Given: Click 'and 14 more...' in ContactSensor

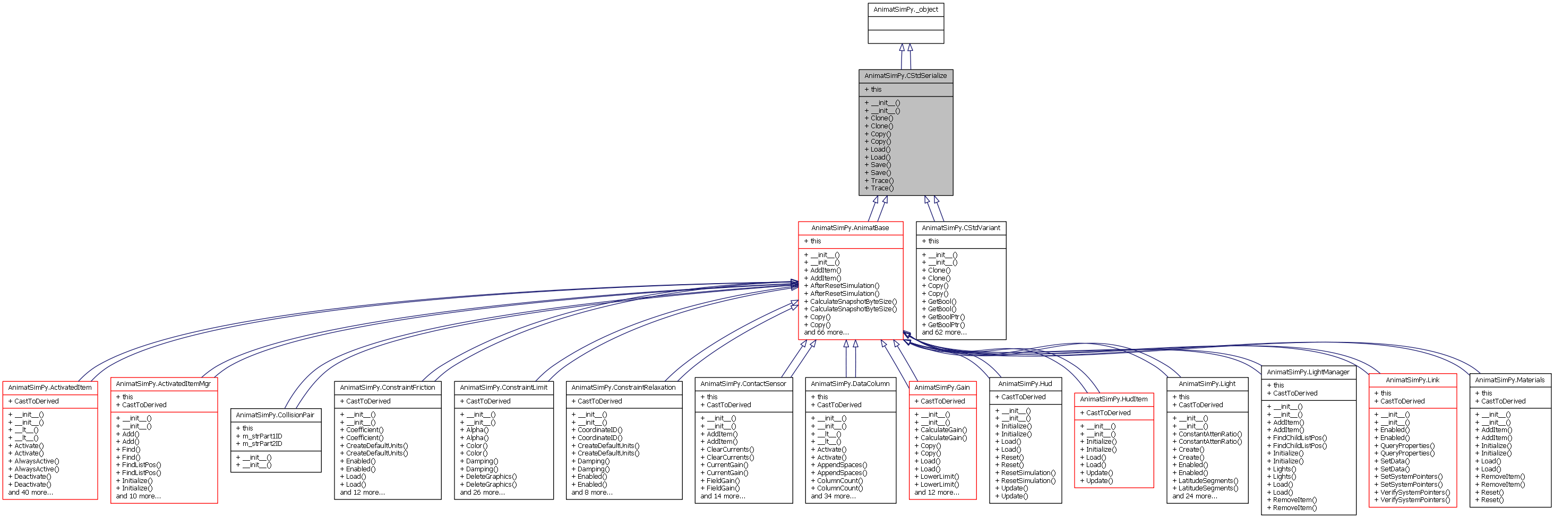Looking at the screenshot, I should [x=723, y=496].
